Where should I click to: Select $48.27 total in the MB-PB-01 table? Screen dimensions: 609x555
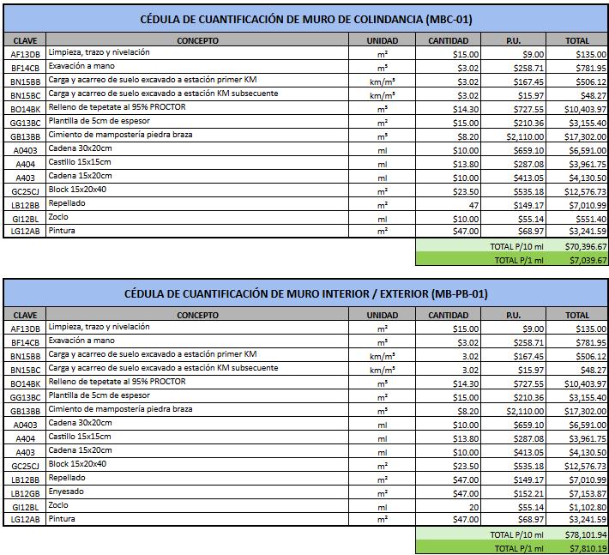click(x=577, y=370)
